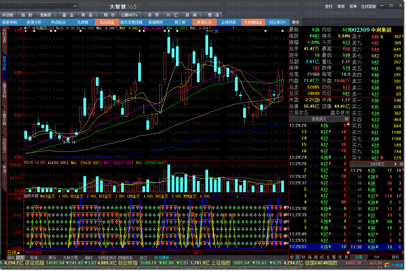Click the 新股申购 button
Screen dimensions: 406x271
click(10, 22)
